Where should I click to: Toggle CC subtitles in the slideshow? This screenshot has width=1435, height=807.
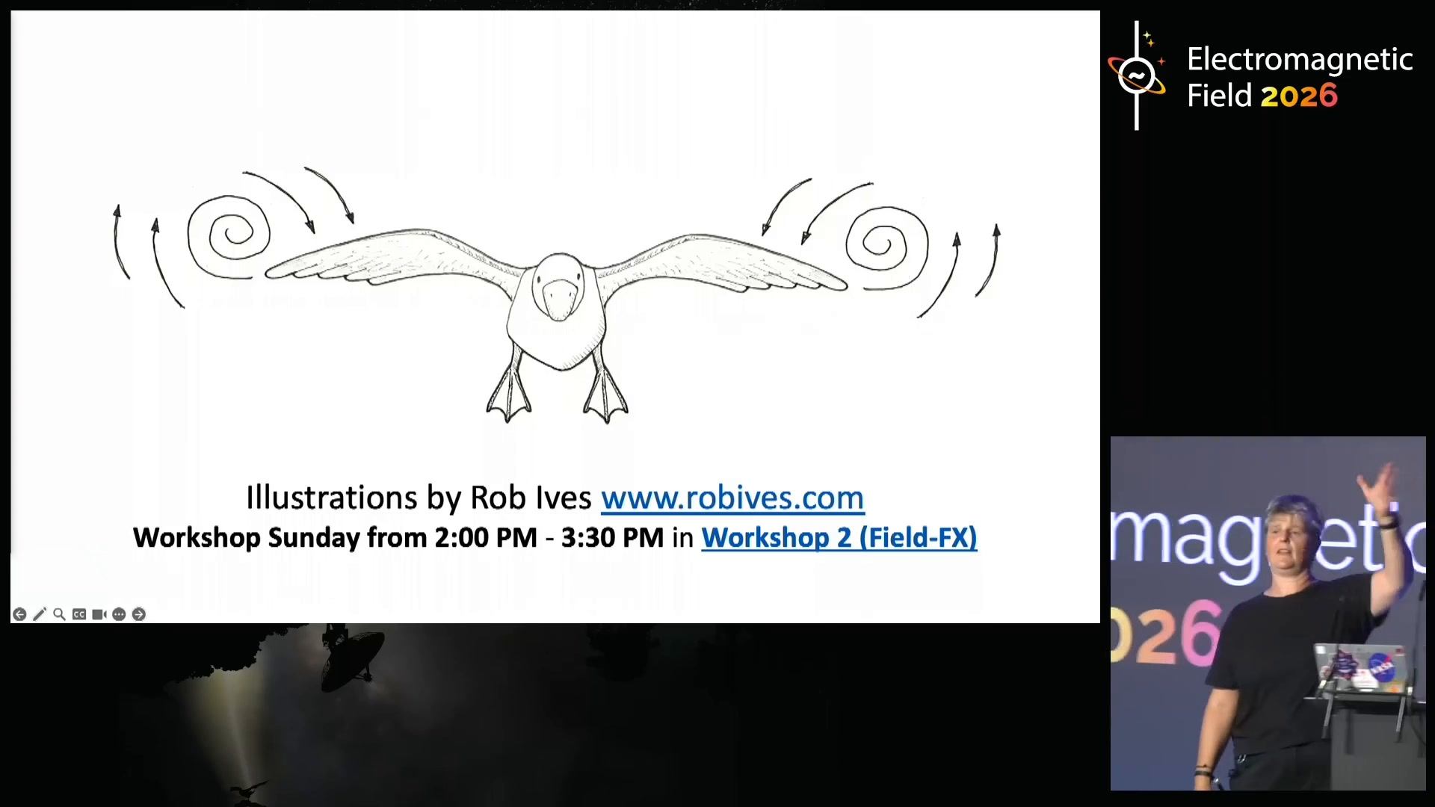(79, 614)
